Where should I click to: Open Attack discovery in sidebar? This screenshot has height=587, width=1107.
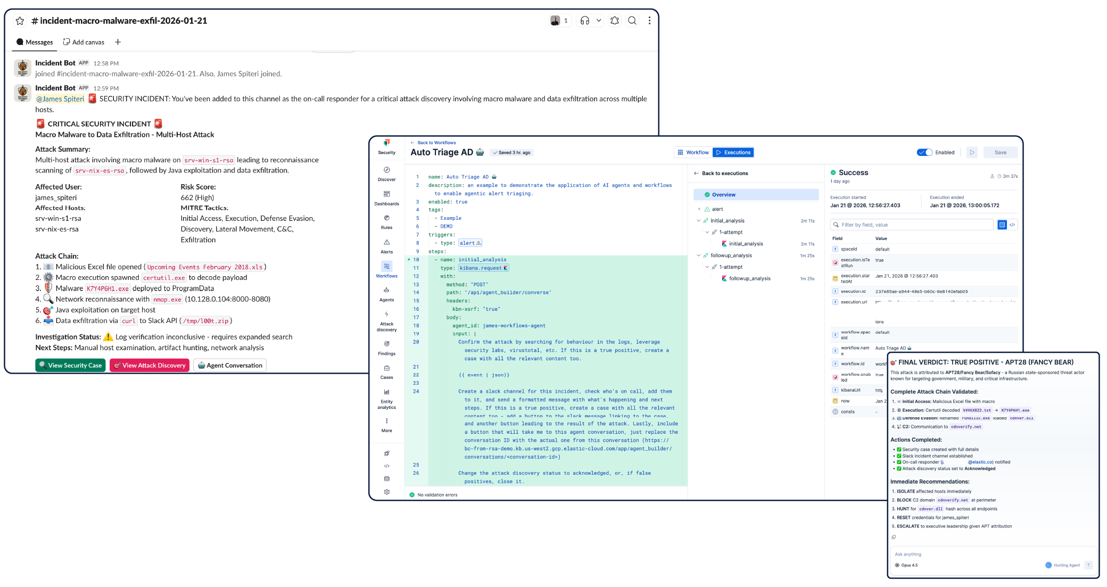click(x=386, y=320)
